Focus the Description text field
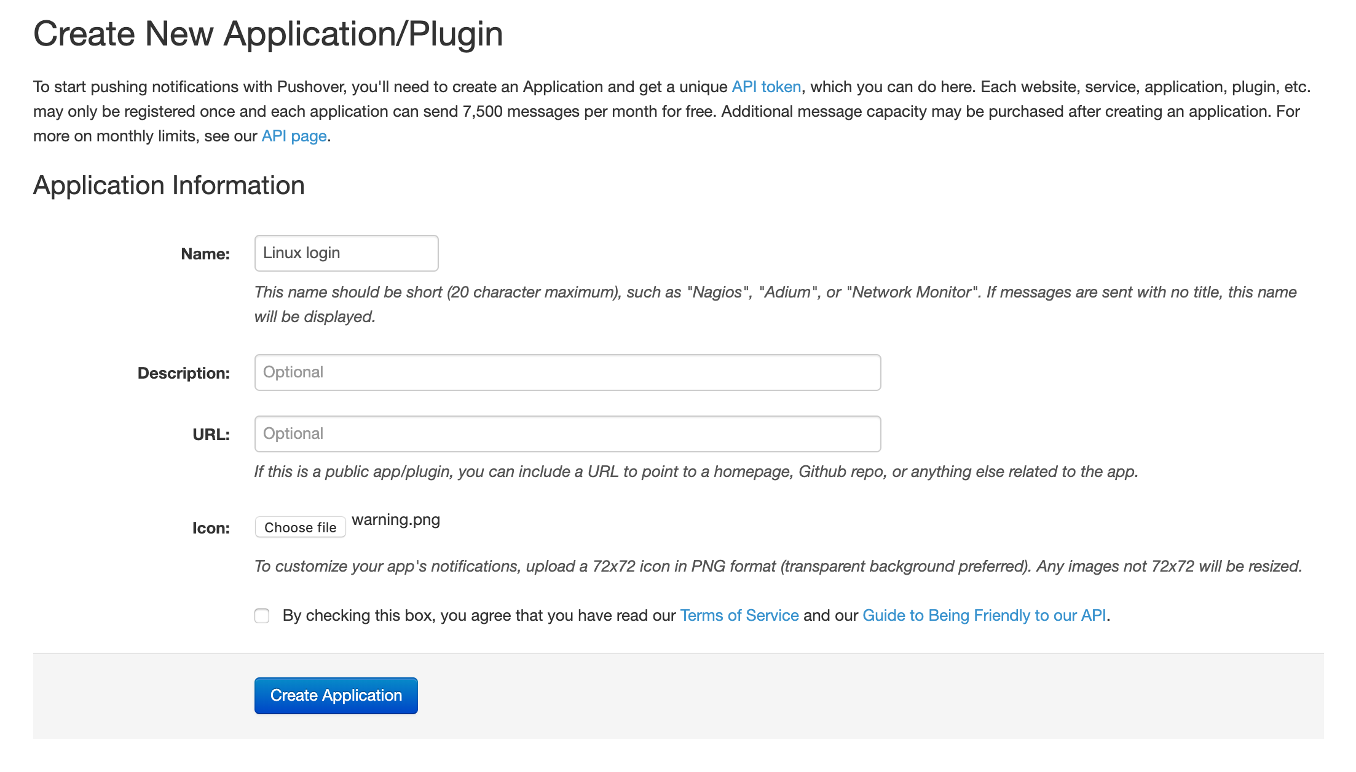This screenshot has width=1356, height=772. tap(567, 372)
